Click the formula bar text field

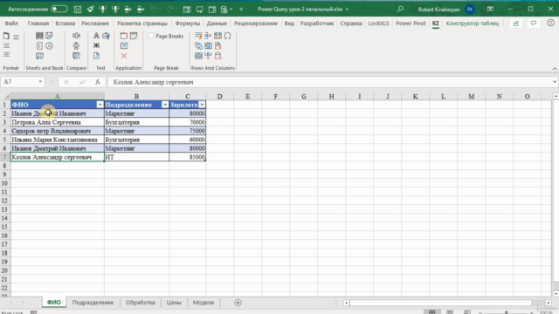click(x=330, y=82)
